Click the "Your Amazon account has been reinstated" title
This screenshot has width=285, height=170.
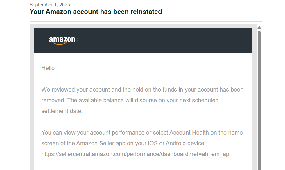[x=96, y=12]
